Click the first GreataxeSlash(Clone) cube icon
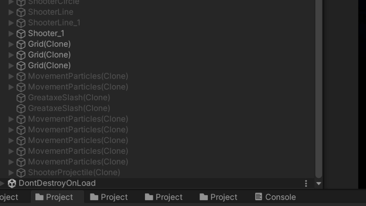 click(21, 98)
